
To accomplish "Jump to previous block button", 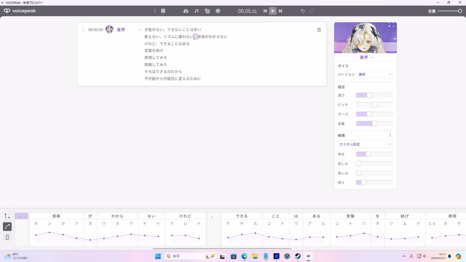I will click(x=265, y=11).
